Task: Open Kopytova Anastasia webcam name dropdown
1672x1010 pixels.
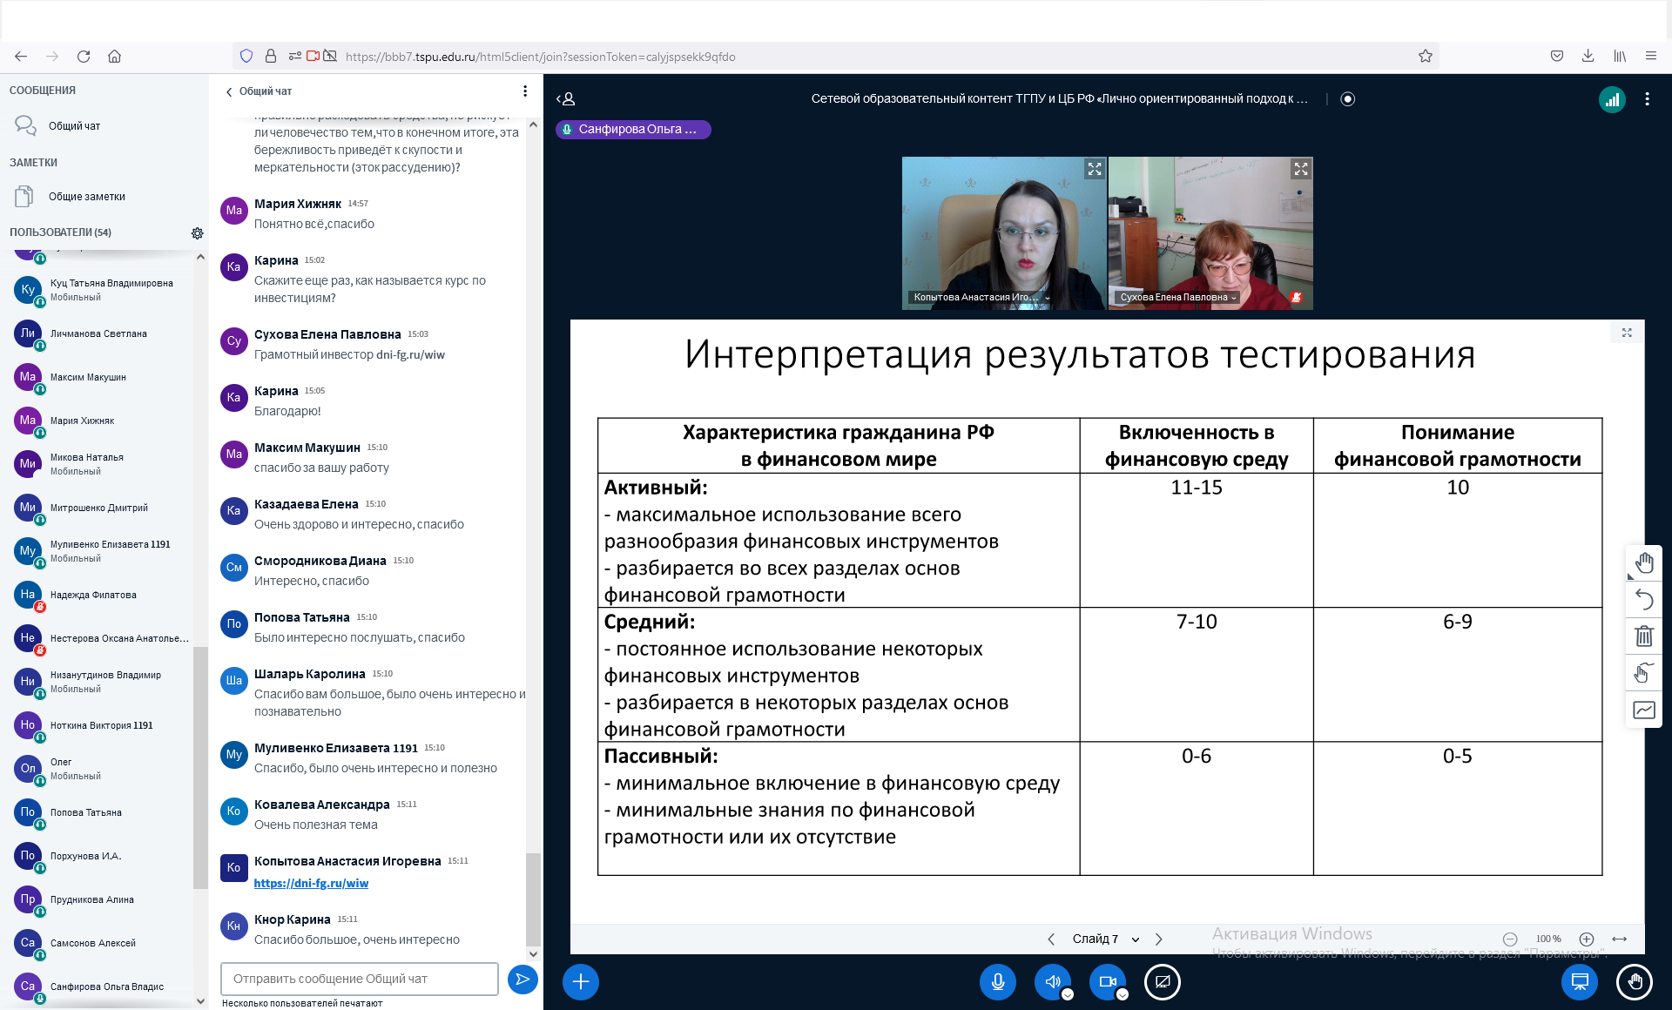Action: [981, 297]
